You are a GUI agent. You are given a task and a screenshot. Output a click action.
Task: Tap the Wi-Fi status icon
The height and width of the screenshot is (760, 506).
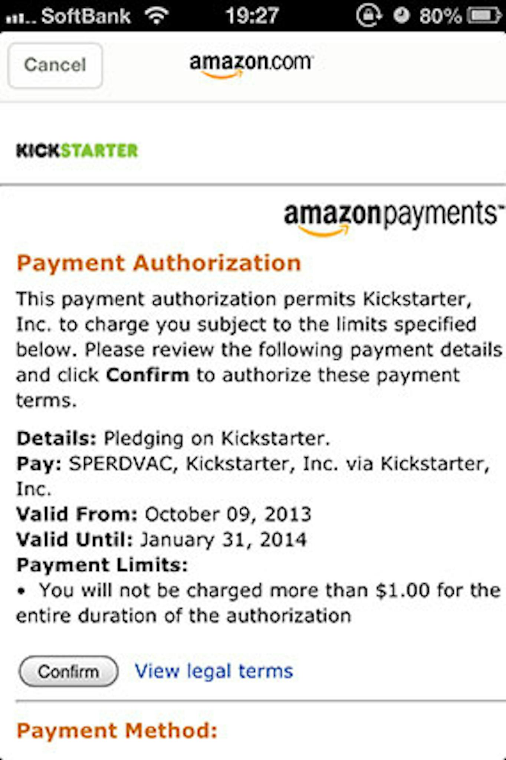tap(157, 16)
